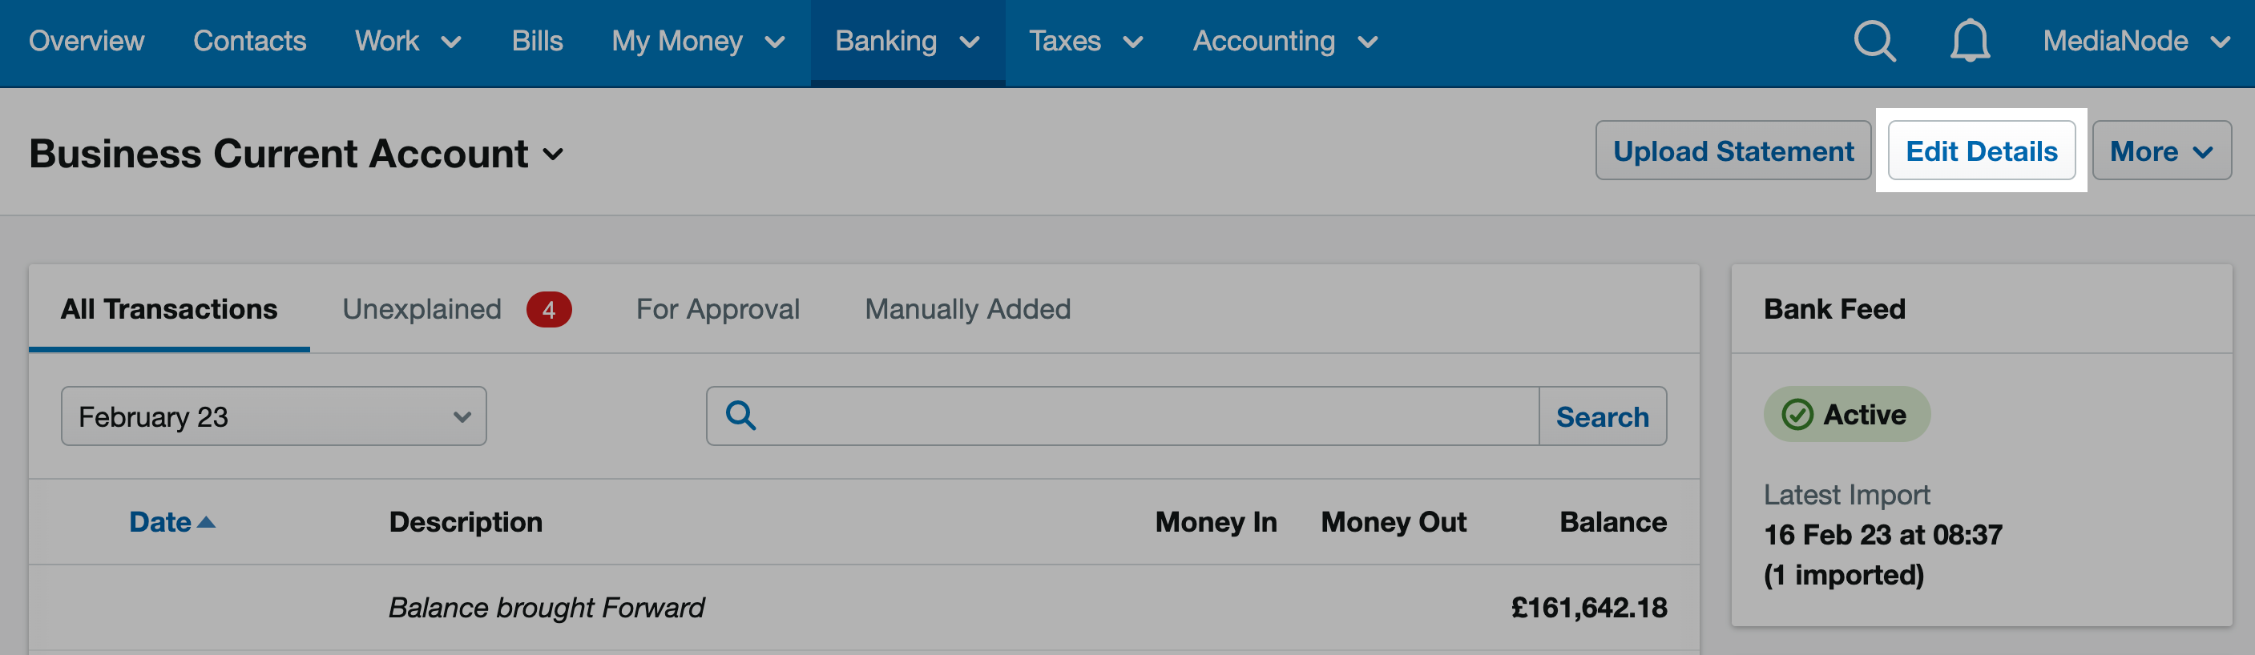
Task: Open the Taxes menu
Action: [x=1086, y=41]
